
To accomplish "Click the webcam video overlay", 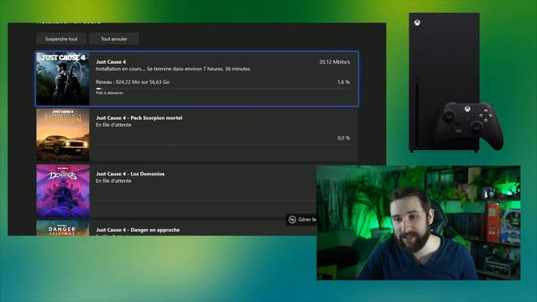I will (419, 223).
